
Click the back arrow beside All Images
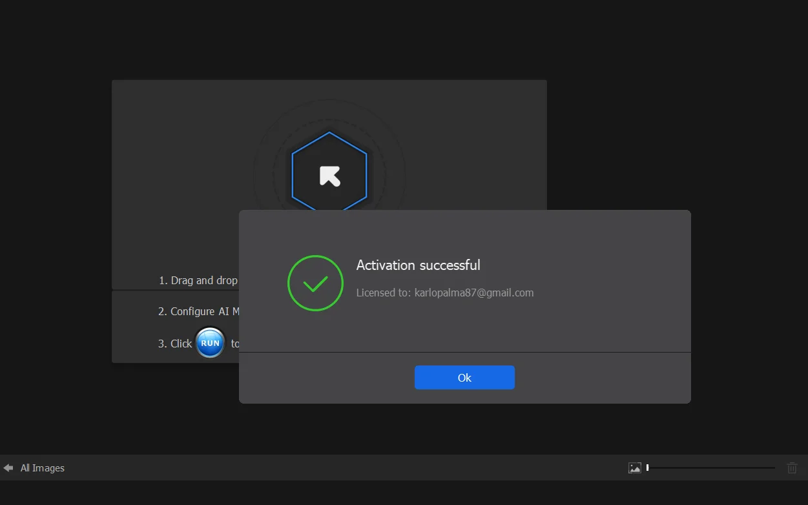tap(8, 468)
